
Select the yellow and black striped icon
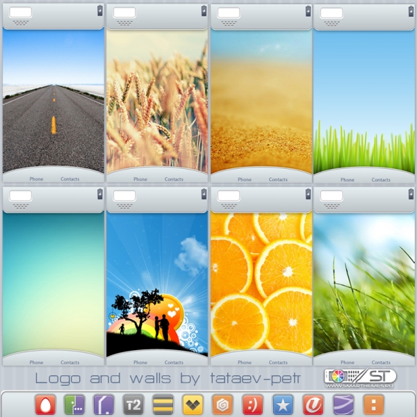tap(163, 404)
